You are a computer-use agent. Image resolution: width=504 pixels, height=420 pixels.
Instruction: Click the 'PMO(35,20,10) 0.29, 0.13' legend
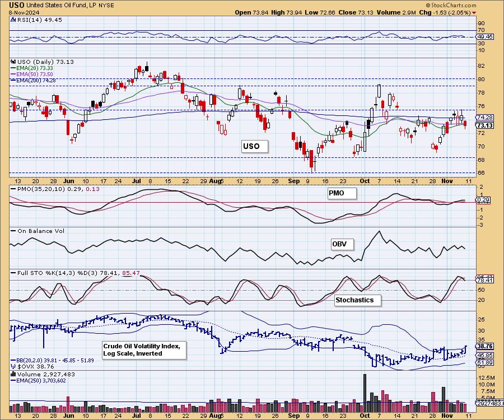[55, 189]
